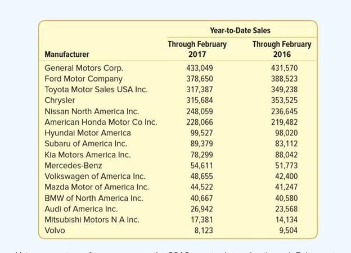
Task: Click the Mazda Motor of America Inc. cell
Action: point(97,187)
